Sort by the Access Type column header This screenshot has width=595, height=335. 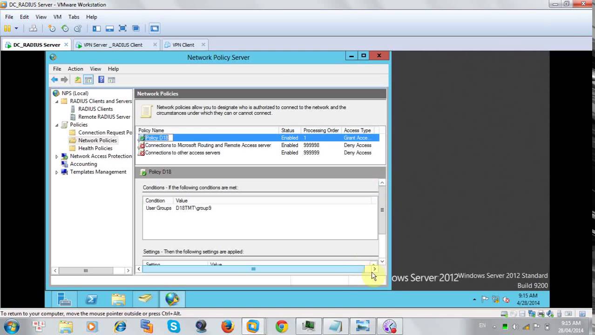tap(358, 130)
